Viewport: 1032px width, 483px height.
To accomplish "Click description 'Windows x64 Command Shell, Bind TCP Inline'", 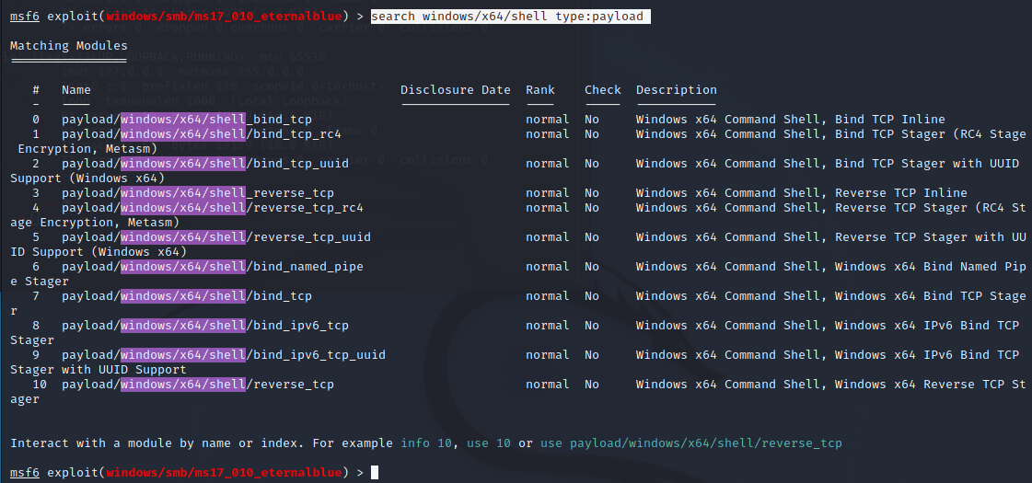I will (x=791, y=120).
